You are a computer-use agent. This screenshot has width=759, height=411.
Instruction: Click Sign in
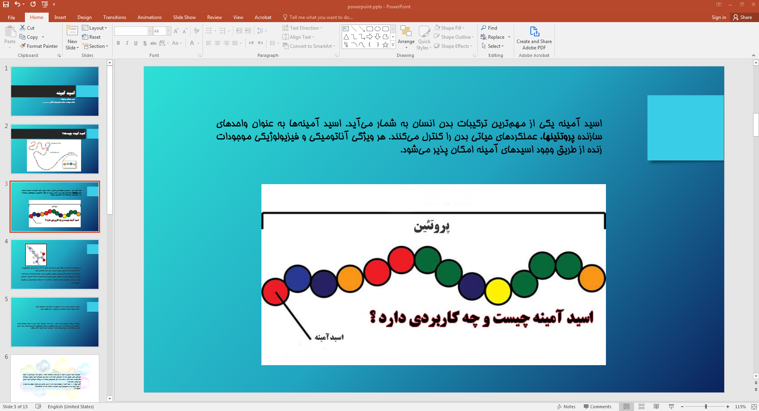tap(719, 17)
